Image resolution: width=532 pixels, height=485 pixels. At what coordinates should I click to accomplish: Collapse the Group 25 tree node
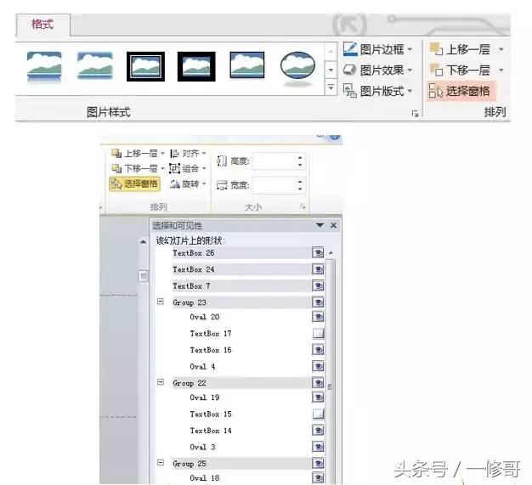(x=161, y=463)
